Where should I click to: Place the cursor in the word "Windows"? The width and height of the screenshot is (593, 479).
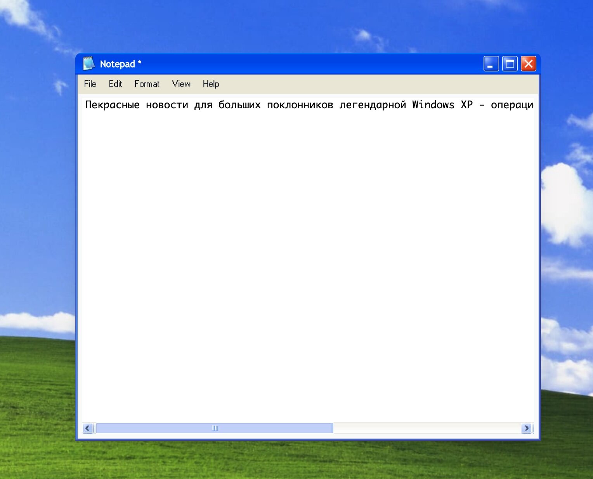click(433, 105)
